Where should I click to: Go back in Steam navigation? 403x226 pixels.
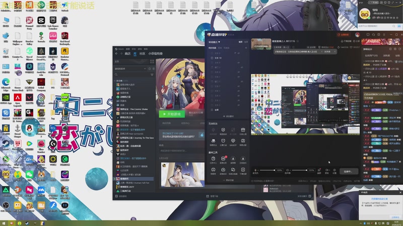click(116, 54)
